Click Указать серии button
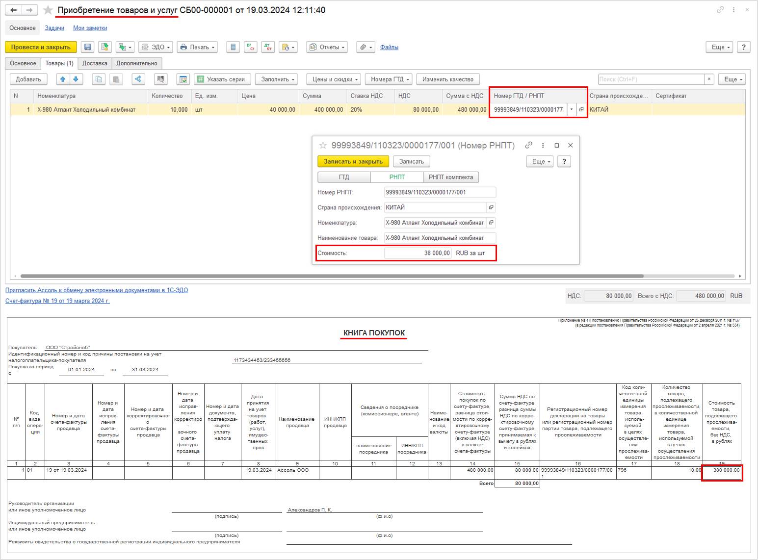 point(223,79)
